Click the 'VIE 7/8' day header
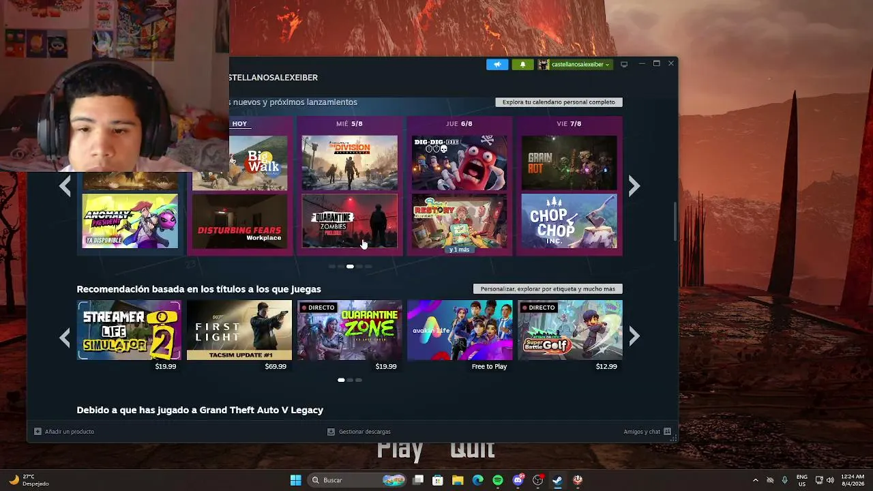The width and height of the screenshot is (873, 491). (569, 124)
